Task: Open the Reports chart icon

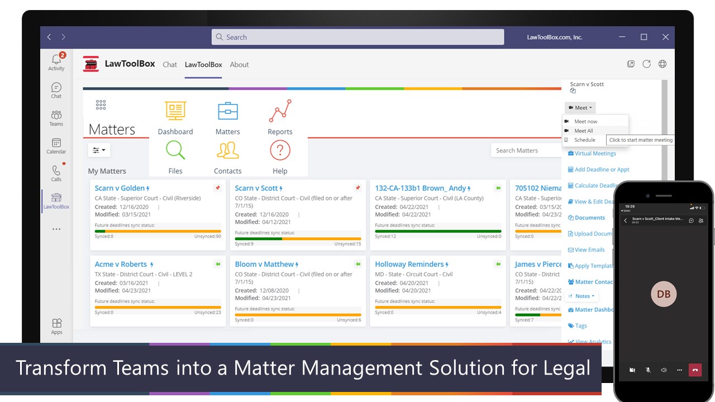Action: (280, 111)
